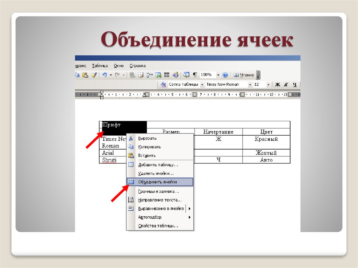Click the Undo icon
Viewport: 358px width, 268px height.
[x=104, y=75]
